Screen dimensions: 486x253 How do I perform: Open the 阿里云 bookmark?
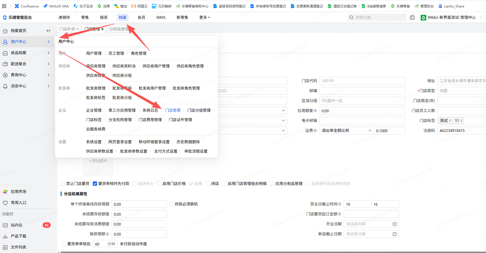click(x=139, y=6)
